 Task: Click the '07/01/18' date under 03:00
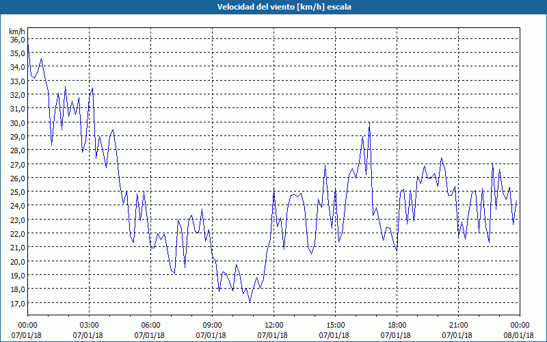pyautogui.click(x=88, y=335)
